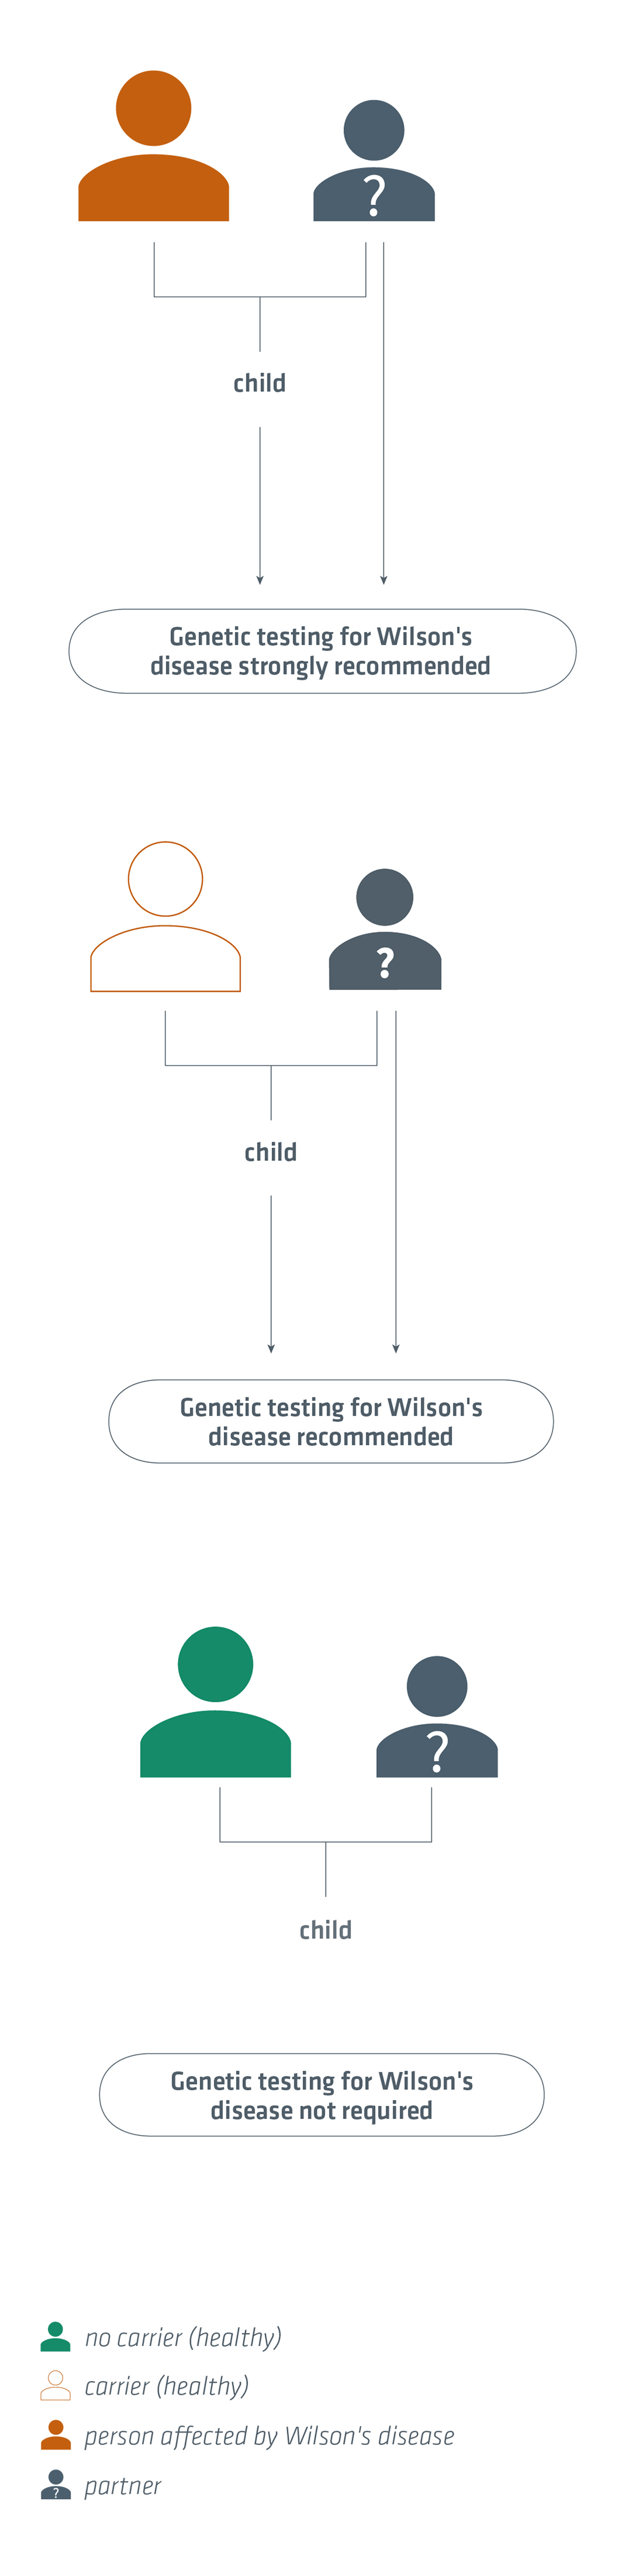632x2576 pixels.
Task: Click 'person affected by Wilson's disease' legend text
Action: pos(269,2436)
